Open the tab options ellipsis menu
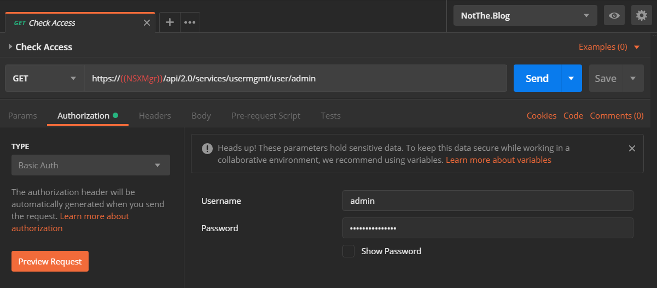This screenshot has width=657, height=288. (190, 22)
